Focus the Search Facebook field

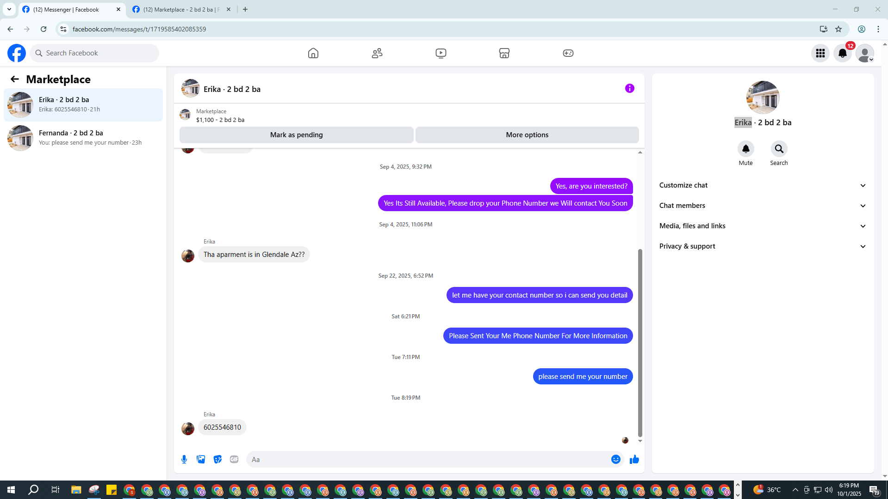(x=94, y=53)
